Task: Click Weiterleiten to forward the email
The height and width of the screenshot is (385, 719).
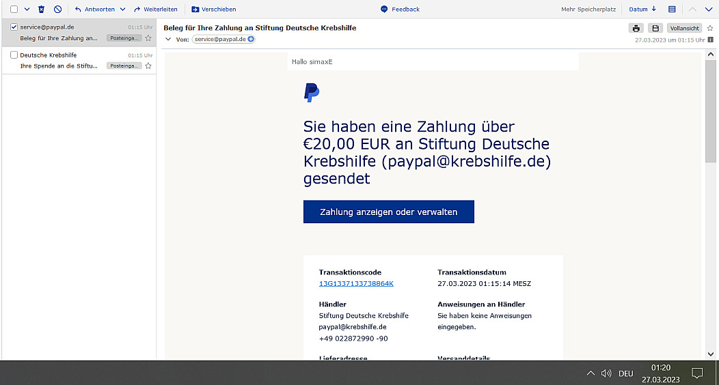Action: pyautogui.click(x=156, y=10)
